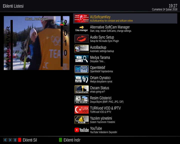Click the Media Scanner magnifier icon
The width and height of the screenshot is (180, 144).
81,59
